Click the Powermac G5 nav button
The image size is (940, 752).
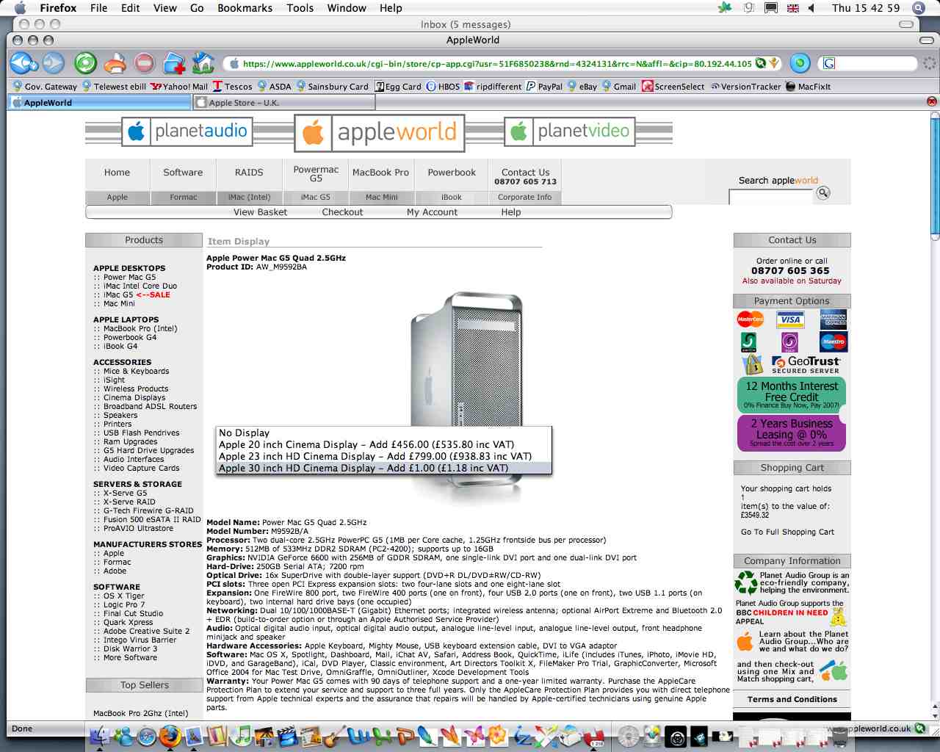point(316,173)
